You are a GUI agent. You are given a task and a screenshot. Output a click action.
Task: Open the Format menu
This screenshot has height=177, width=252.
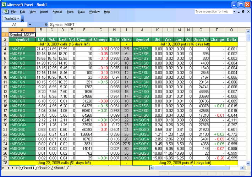(57, 12)
